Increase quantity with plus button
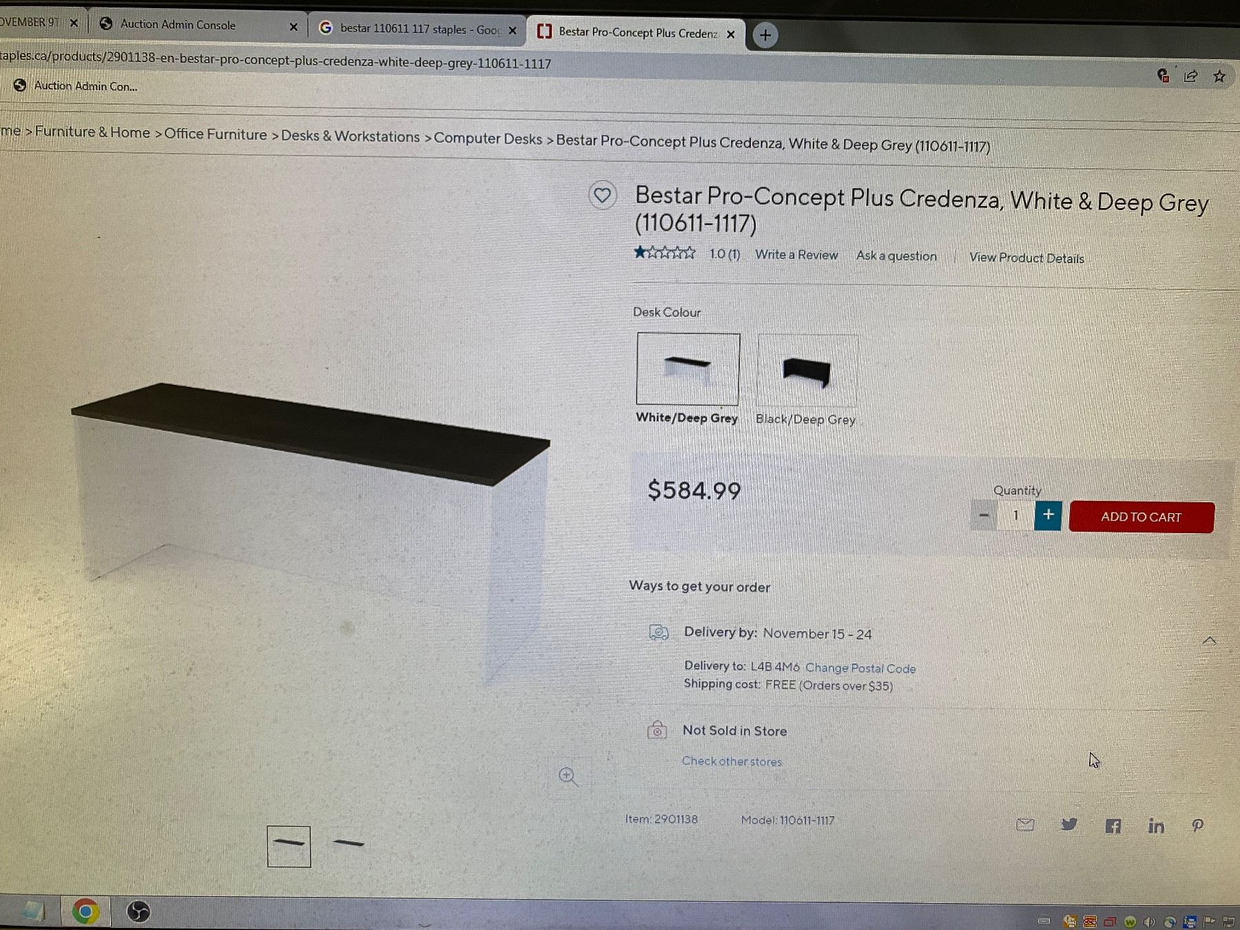The image size is (1240, 930). [x=1048, y=515]
